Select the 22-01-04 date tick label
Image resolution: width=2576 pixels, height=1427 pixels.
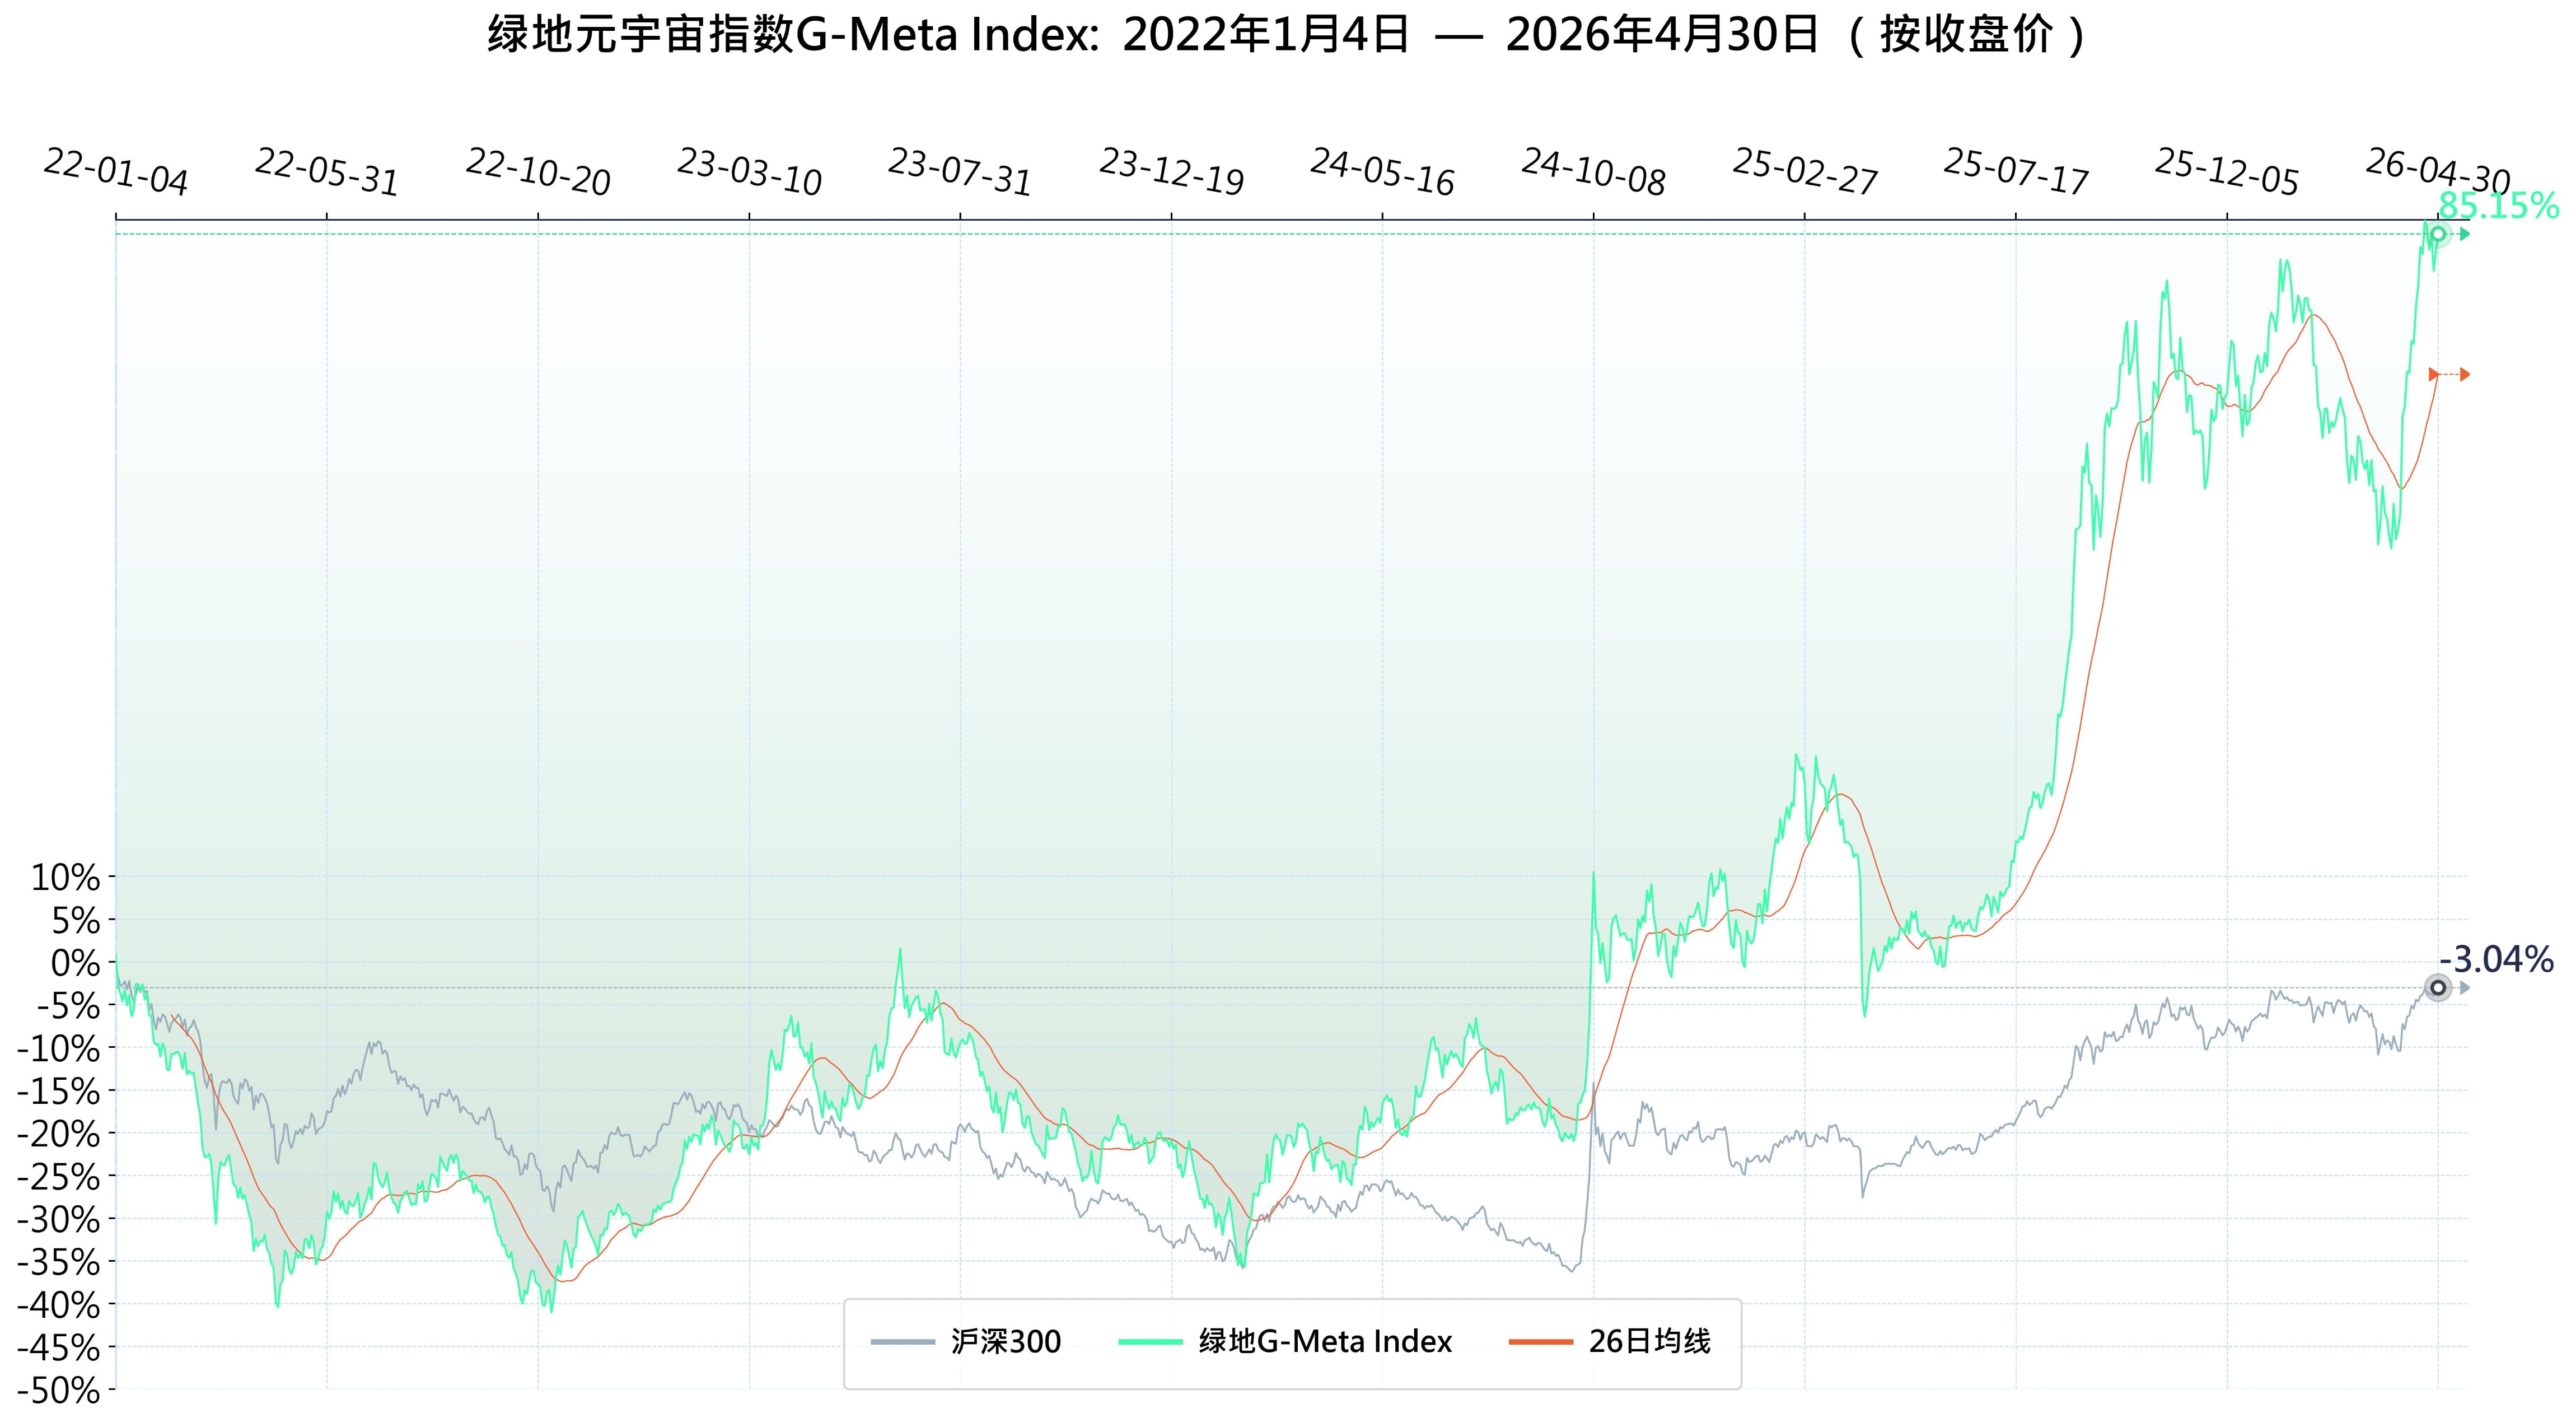(116, 172)
